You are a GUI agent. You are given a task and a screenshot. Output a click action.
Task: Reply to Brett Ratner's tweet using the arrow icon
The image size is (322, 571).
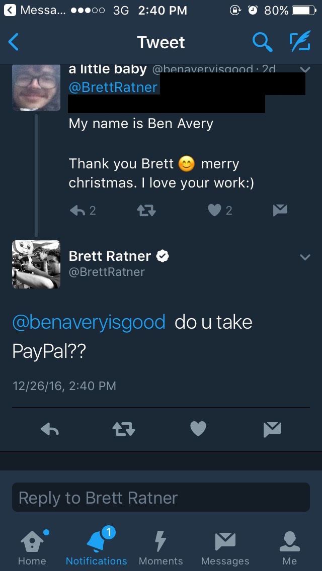click(49, 429)
